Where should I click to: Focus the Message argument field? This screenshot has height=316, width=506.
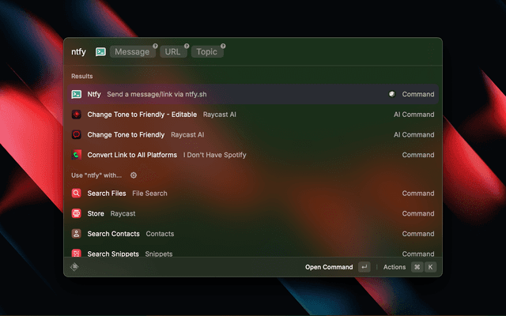pyautogui.click(x=132, y=52)
